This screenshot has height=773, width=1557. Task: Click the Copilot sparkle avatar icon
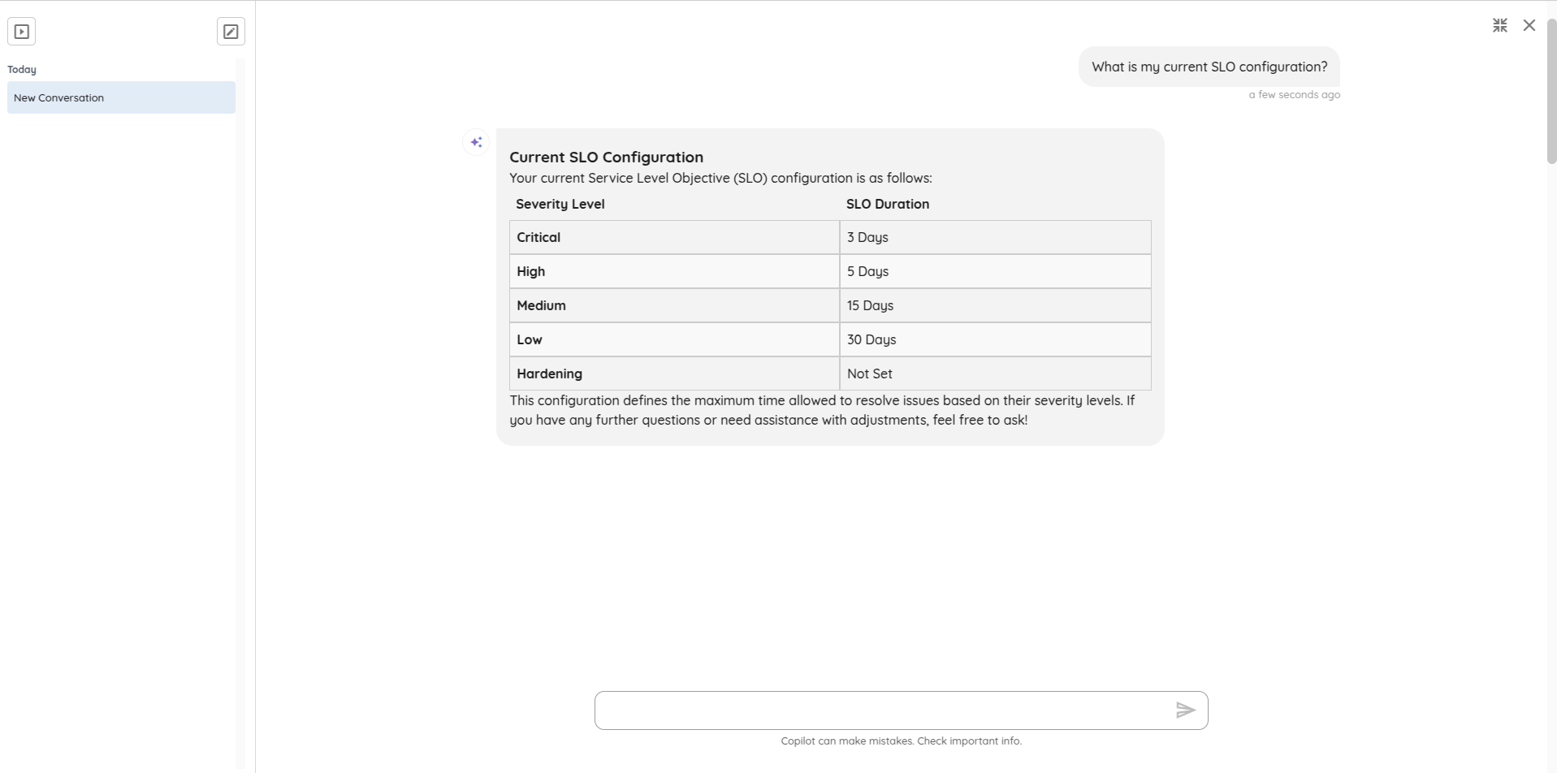(476, 142)
